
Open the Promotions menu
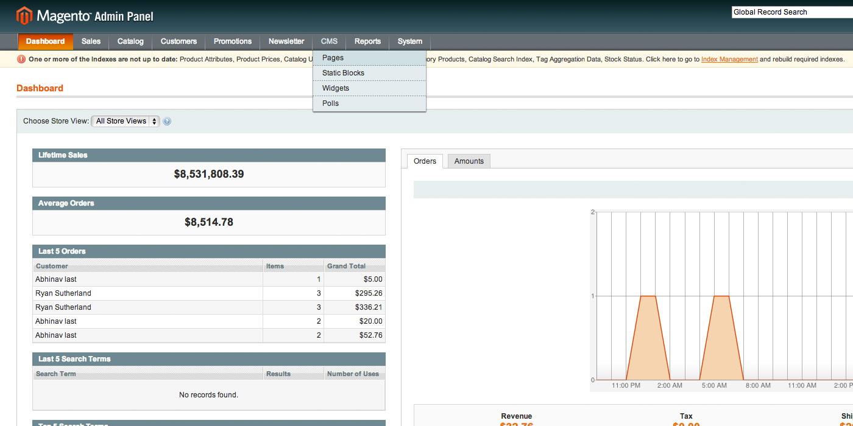point(233,41)
